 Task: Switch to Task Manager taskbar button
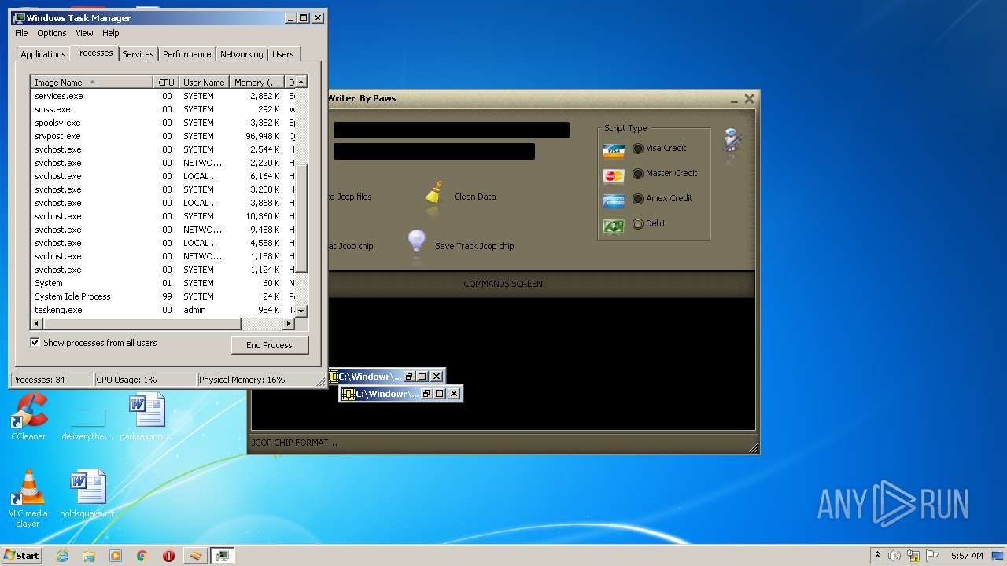(223, 556)
